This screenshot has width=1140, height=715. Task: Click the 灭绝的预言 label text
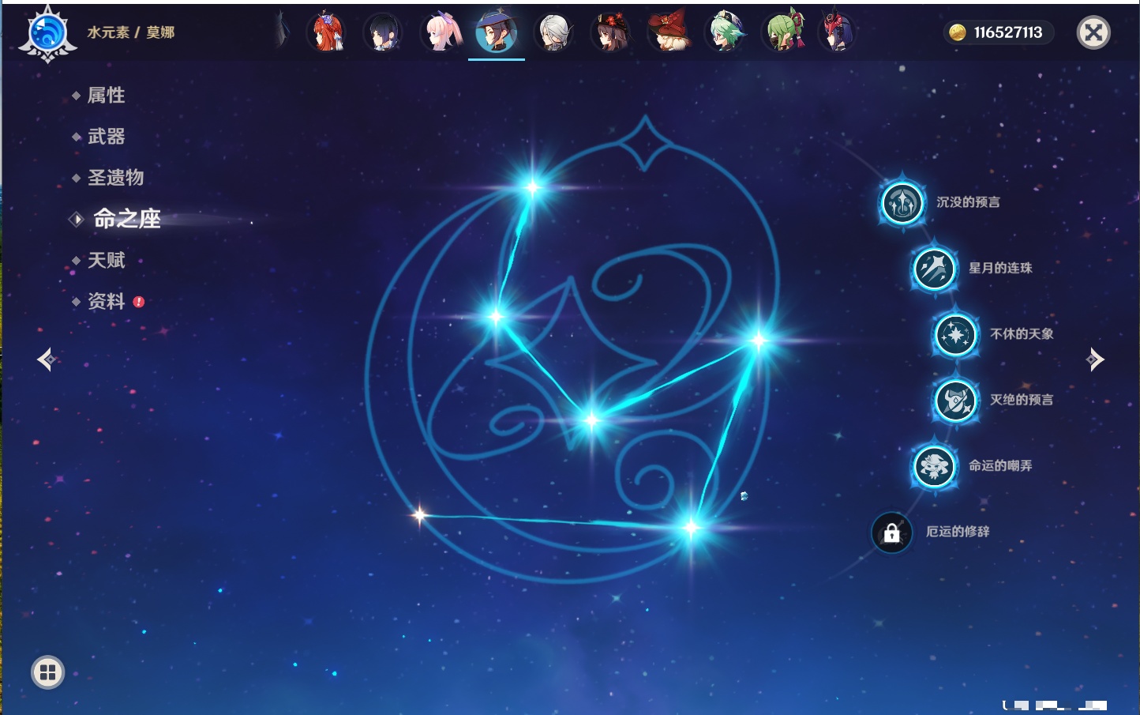click(x=1022, y=400)
